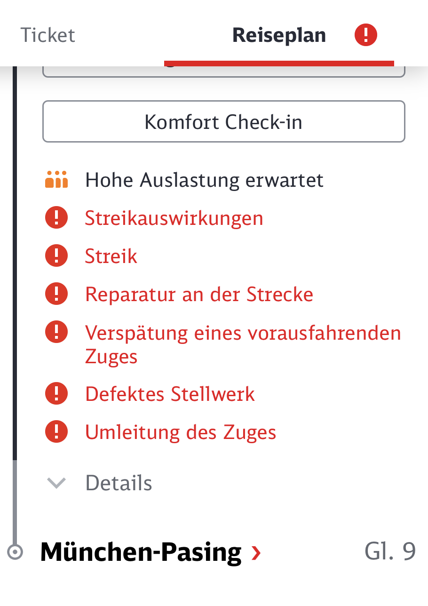
Task: Tap warning icon beside Reparatur an der Strecke
Action: tap(56, 294)
